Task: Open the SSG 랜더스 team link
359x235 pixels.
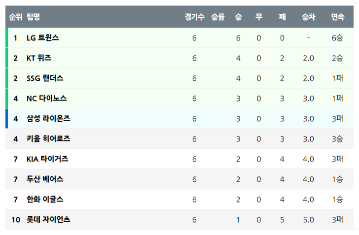Action: (x=45, y=78)
